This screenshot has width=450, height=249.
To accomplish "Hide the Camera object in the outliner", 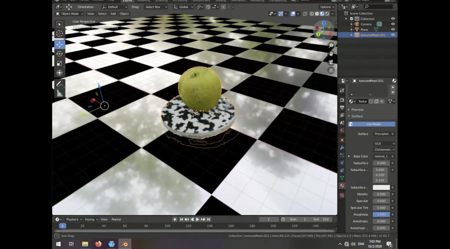I will coord(393,24).
